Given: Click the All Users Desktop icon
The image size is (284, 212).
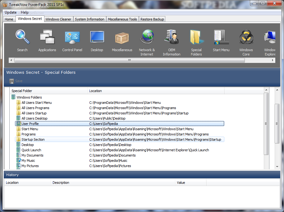Looking at the screenshot, I should pyautogui.click(x=18, y=118).
